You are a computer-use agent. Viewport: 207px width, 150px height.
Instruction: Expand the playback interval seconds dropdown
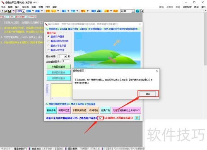tap(65, 56)
